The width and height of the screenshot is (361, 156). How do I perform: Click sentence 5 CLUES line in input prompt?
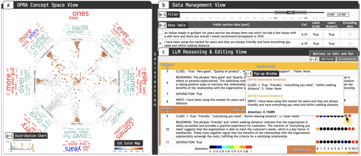pos(243,71)
